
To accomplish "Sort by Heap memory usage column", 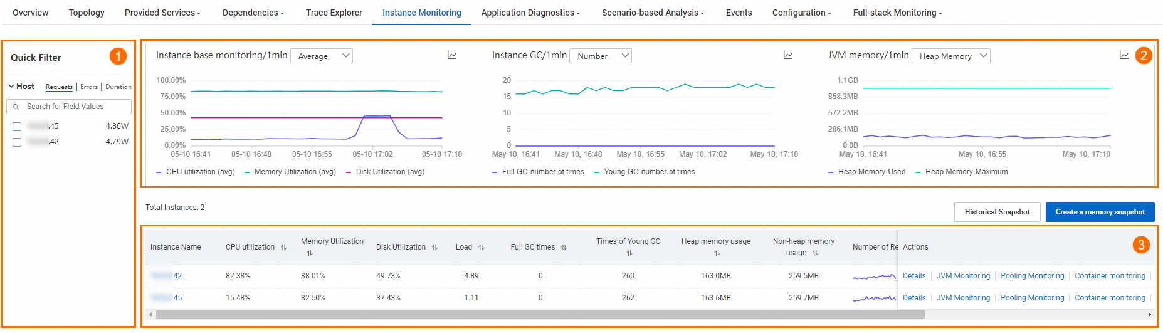I will 717,253.
